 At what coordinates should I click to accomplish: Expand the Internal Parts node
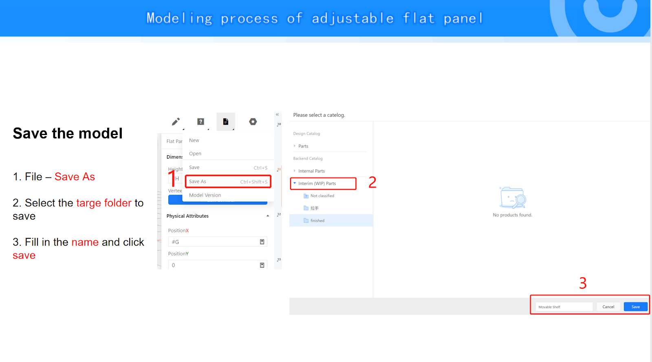295,171
